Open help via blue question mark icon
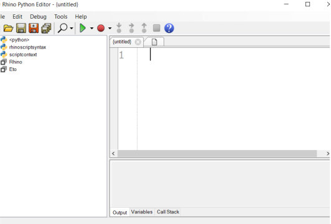The width and height of the screenshot is (331, 224). pos(169,28)
